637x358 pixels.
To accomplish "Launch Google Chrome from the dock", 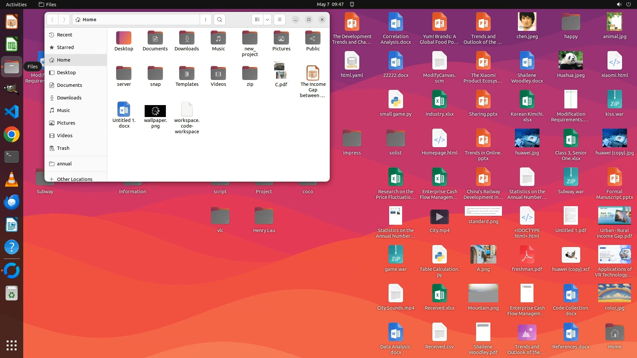I will click(x=12, y=135).
